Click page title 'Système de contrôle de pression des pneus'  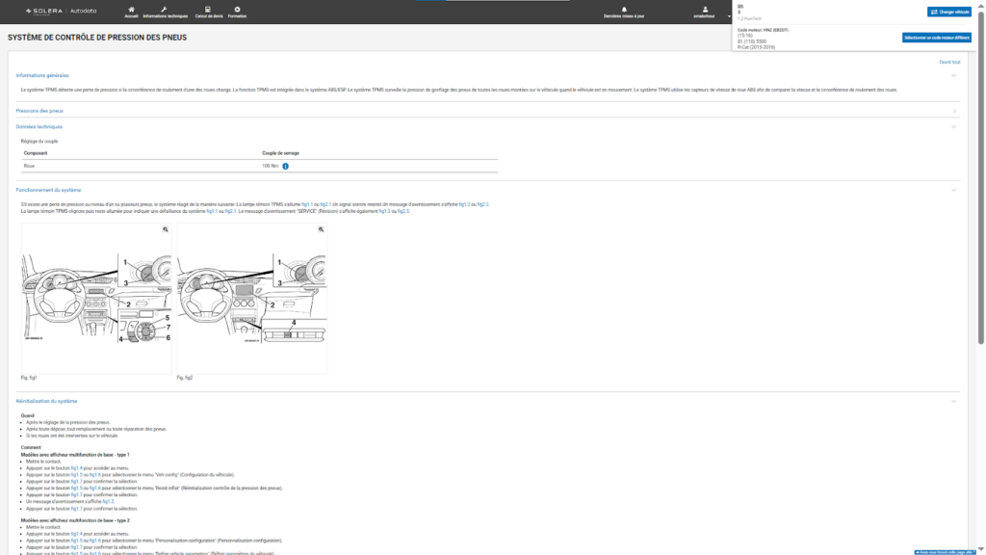coord(97,38)
